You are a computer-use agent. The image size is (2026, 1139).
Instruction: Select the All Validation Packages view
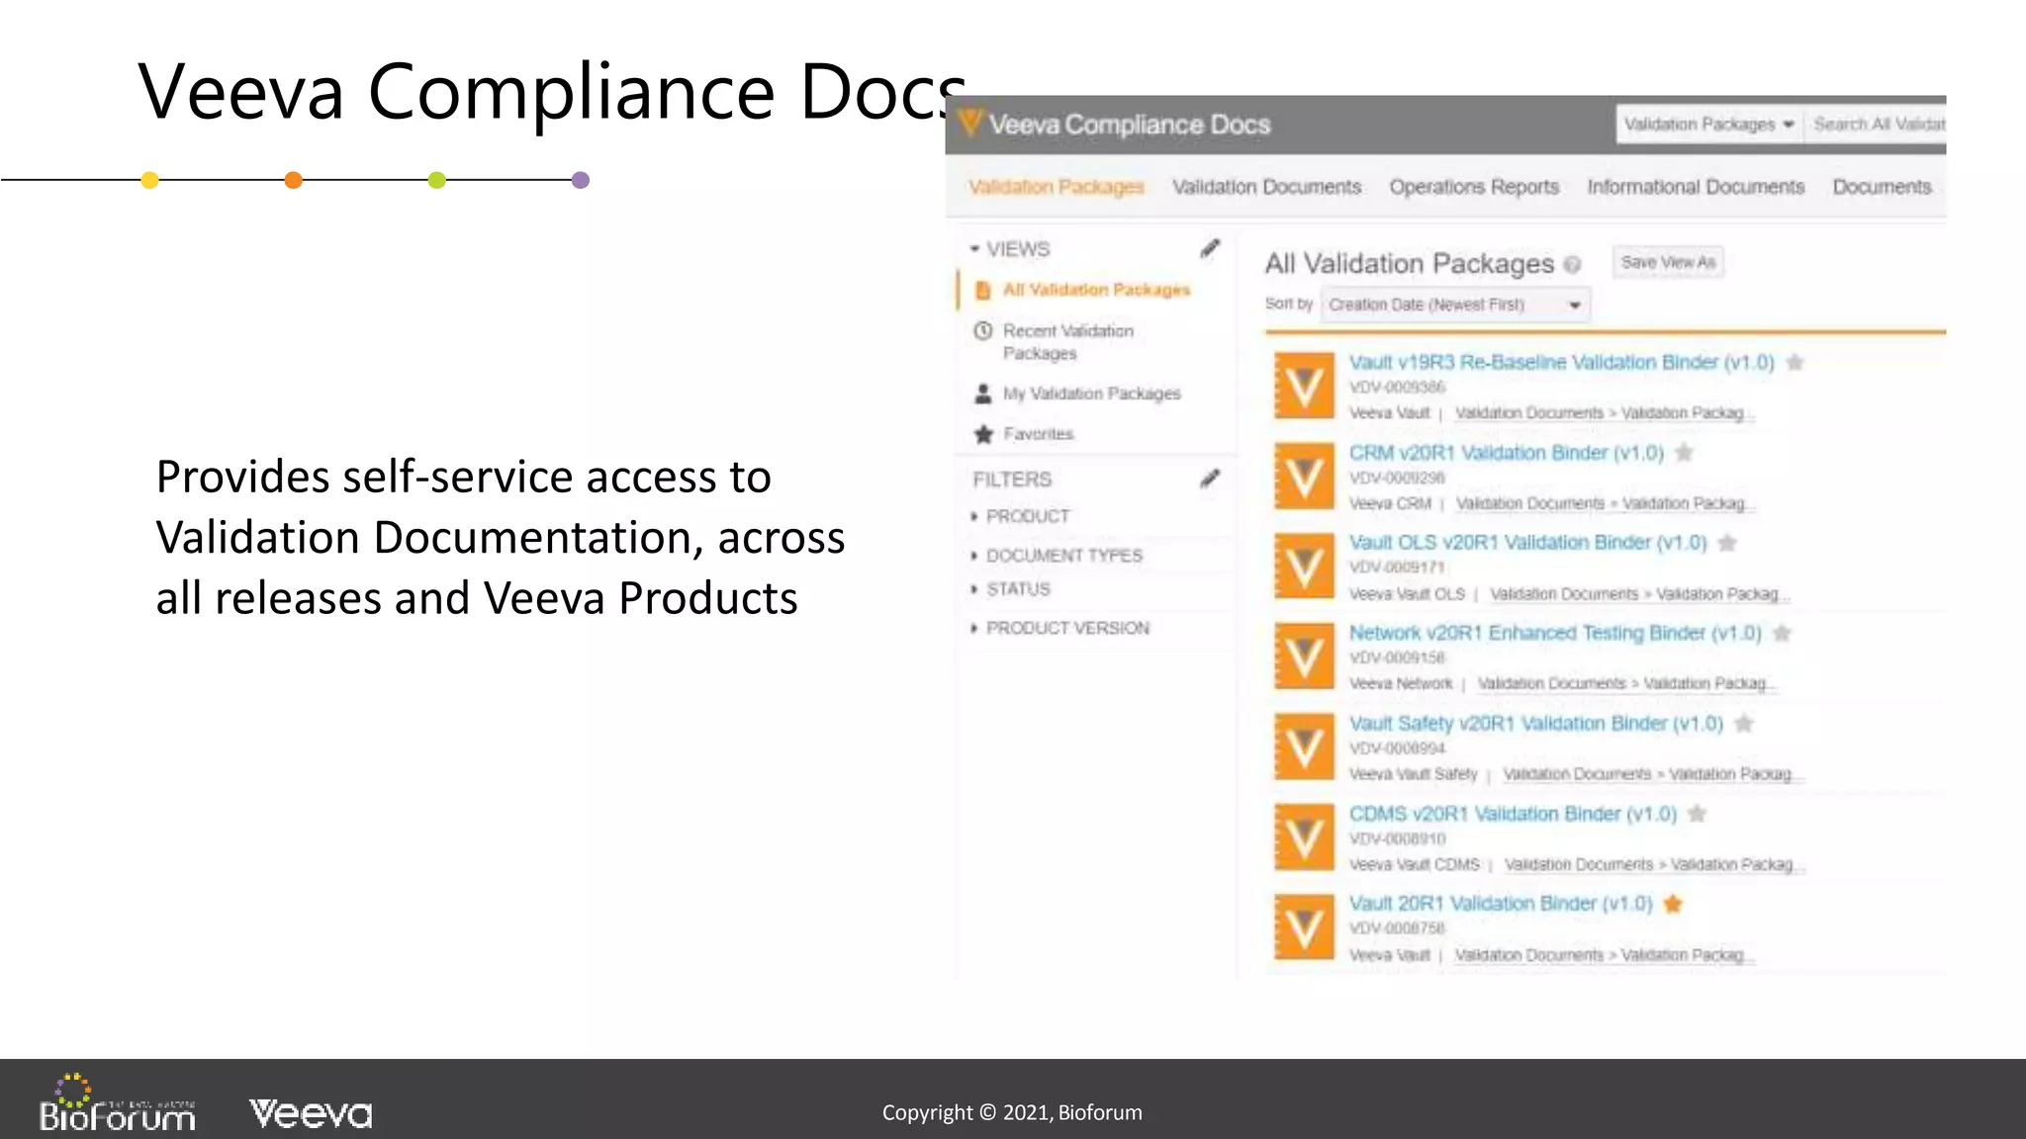[x=1096, y=290]
